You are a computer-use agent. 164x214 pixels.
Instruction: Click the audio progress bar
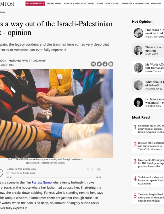(54, 177)
